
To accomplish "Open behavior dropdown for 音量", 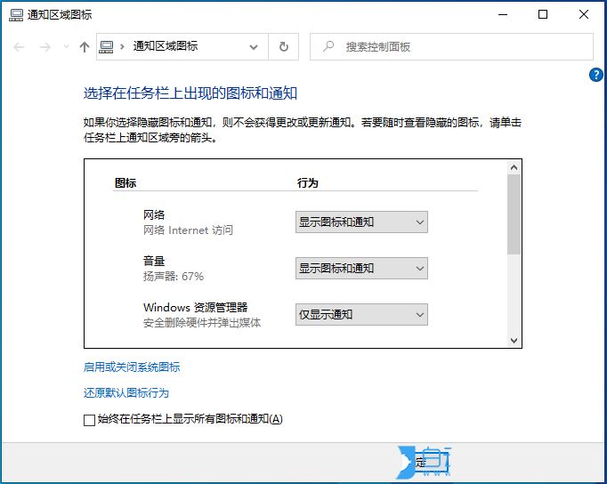I will [361, 268].
